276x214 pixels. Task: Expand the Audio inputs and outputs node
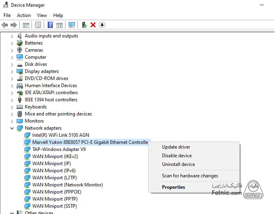(x=12, y=36)
